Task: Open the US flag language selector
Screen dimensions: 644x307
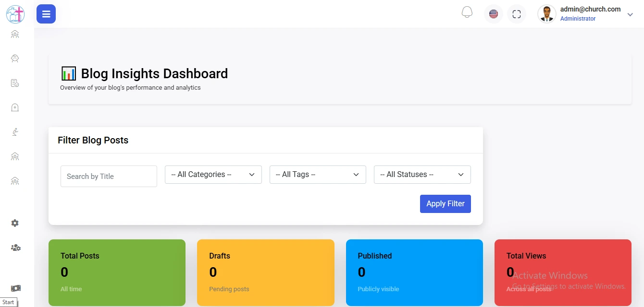Action: coord(493,14)
